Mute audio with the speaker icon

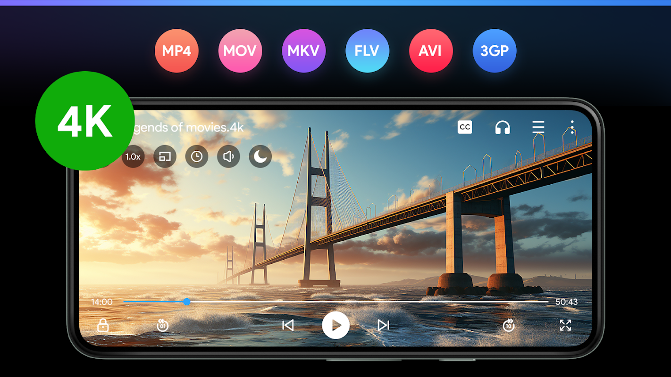(228, 156)
